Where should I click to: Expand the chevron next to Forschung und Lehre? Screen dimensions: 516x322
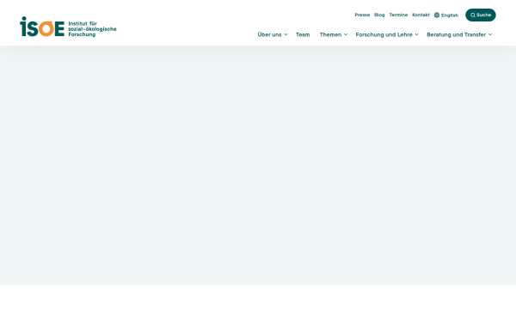pyautogui.click(x=416, y=34)
